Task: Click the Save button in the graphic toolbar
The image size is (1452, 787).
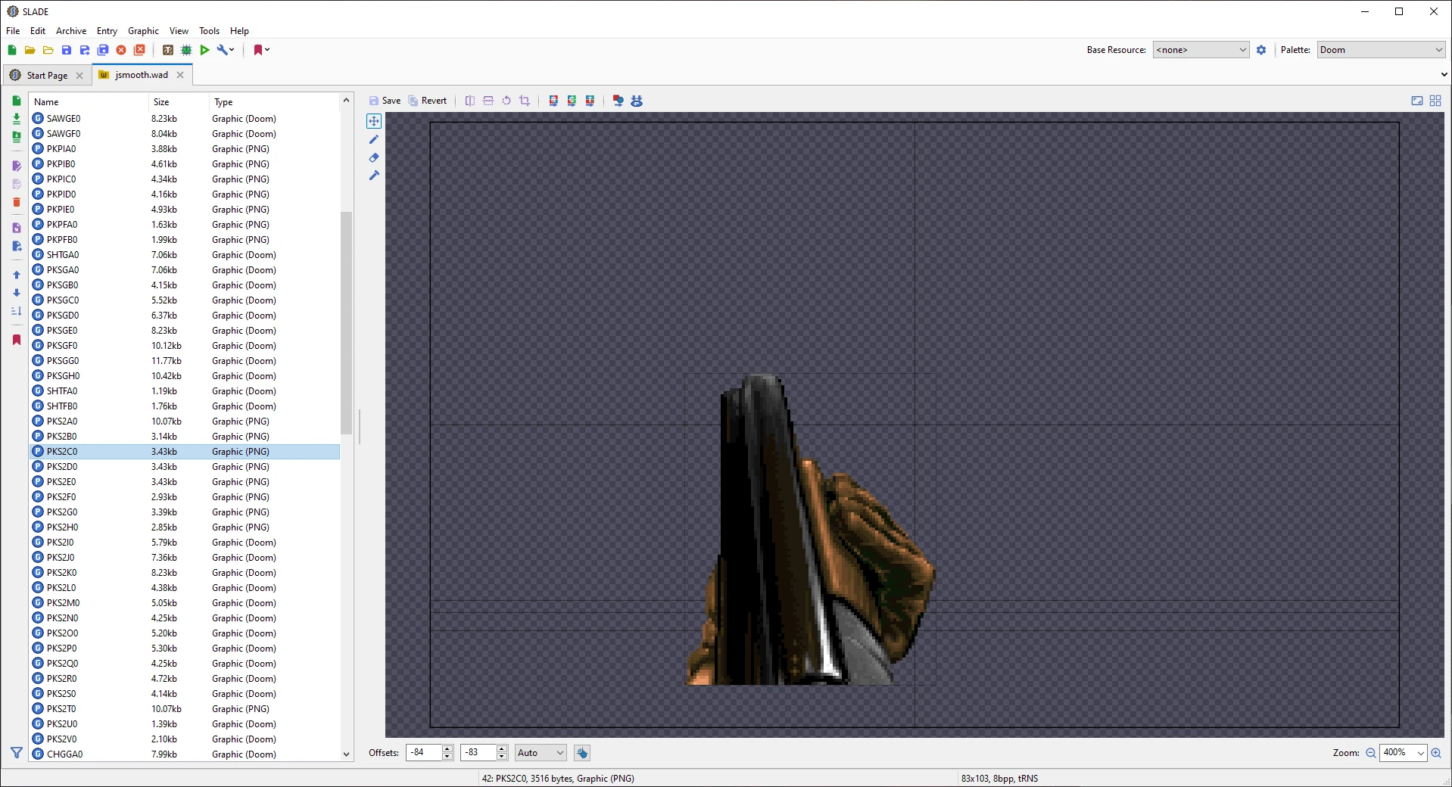Action: pos(385,101)
